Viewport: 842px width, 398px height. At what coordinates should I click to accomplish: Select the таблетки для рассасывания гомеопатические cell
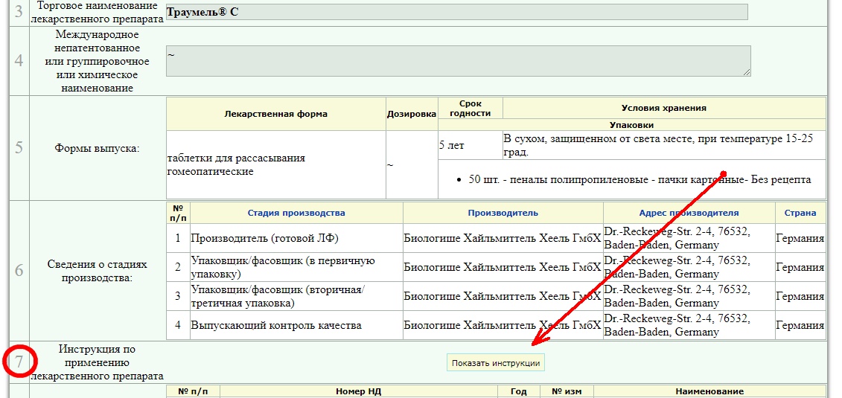coord(276,164)
